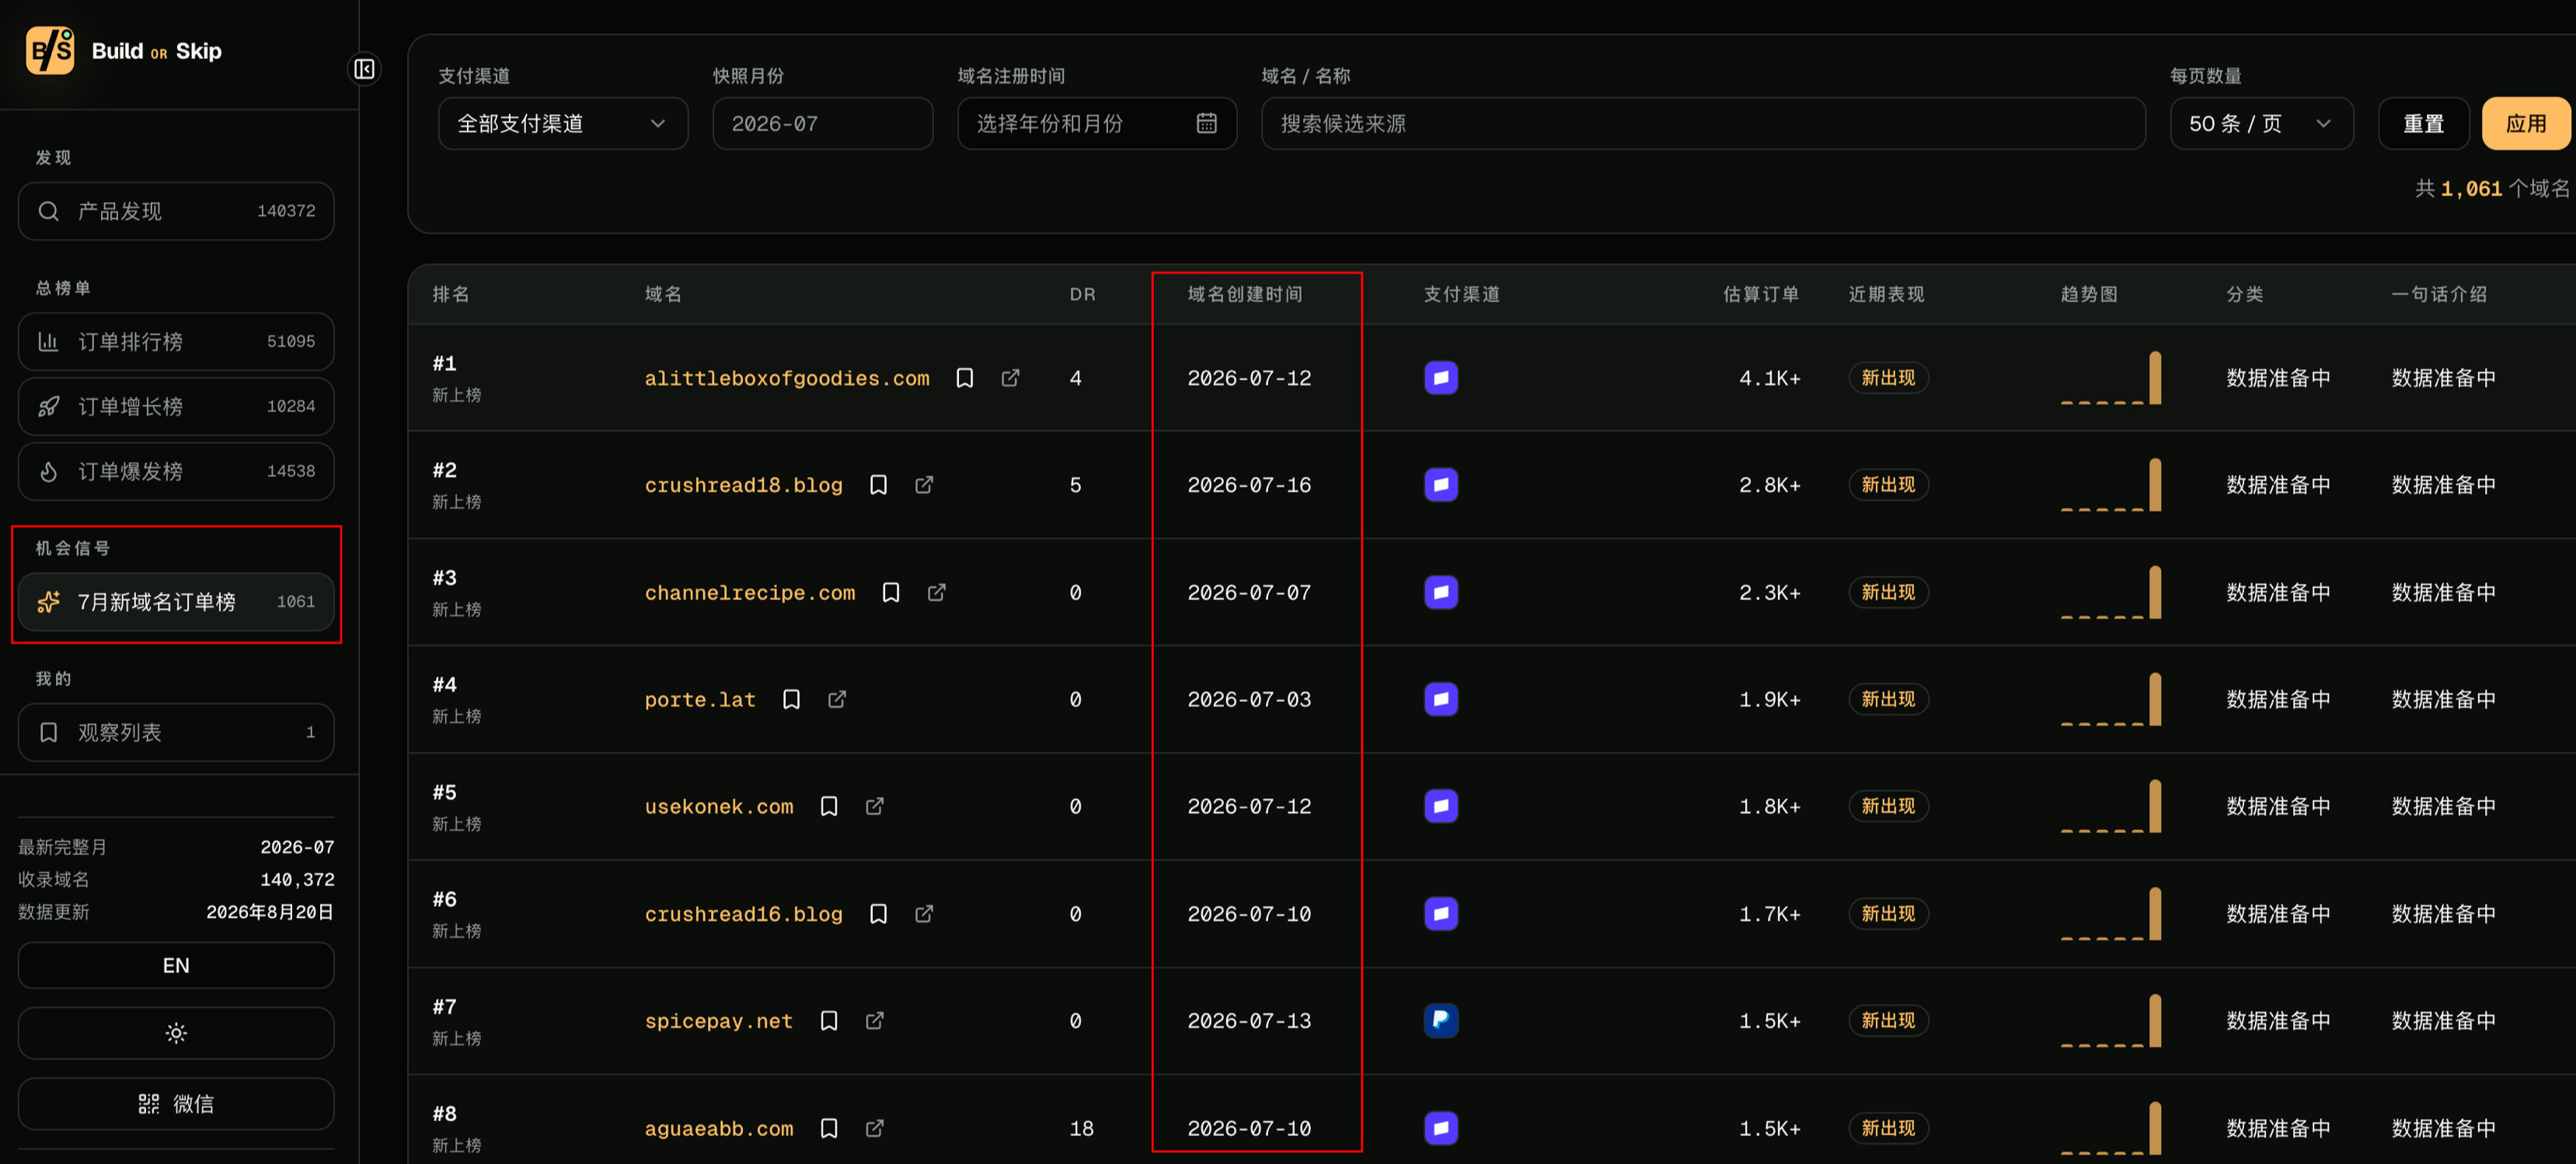This screenshot has height=1164, width=2576.
Task: Bookmark usekonek.com to watchlist
Action: pos(828,806)
